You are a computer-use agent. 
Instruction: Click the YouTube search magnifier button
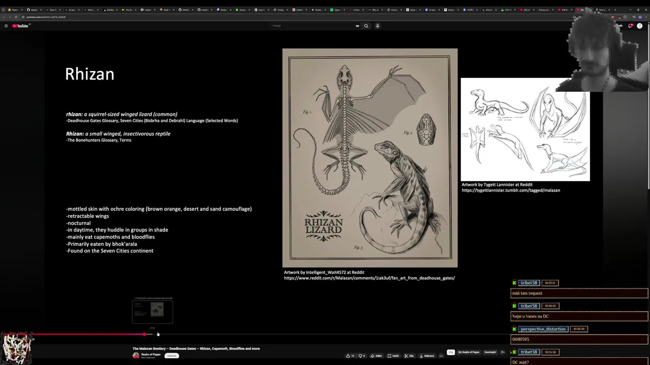[x=366, y=26]
